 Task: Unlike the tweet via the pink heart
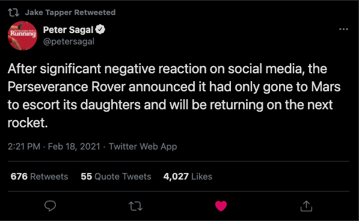(221, 206)
